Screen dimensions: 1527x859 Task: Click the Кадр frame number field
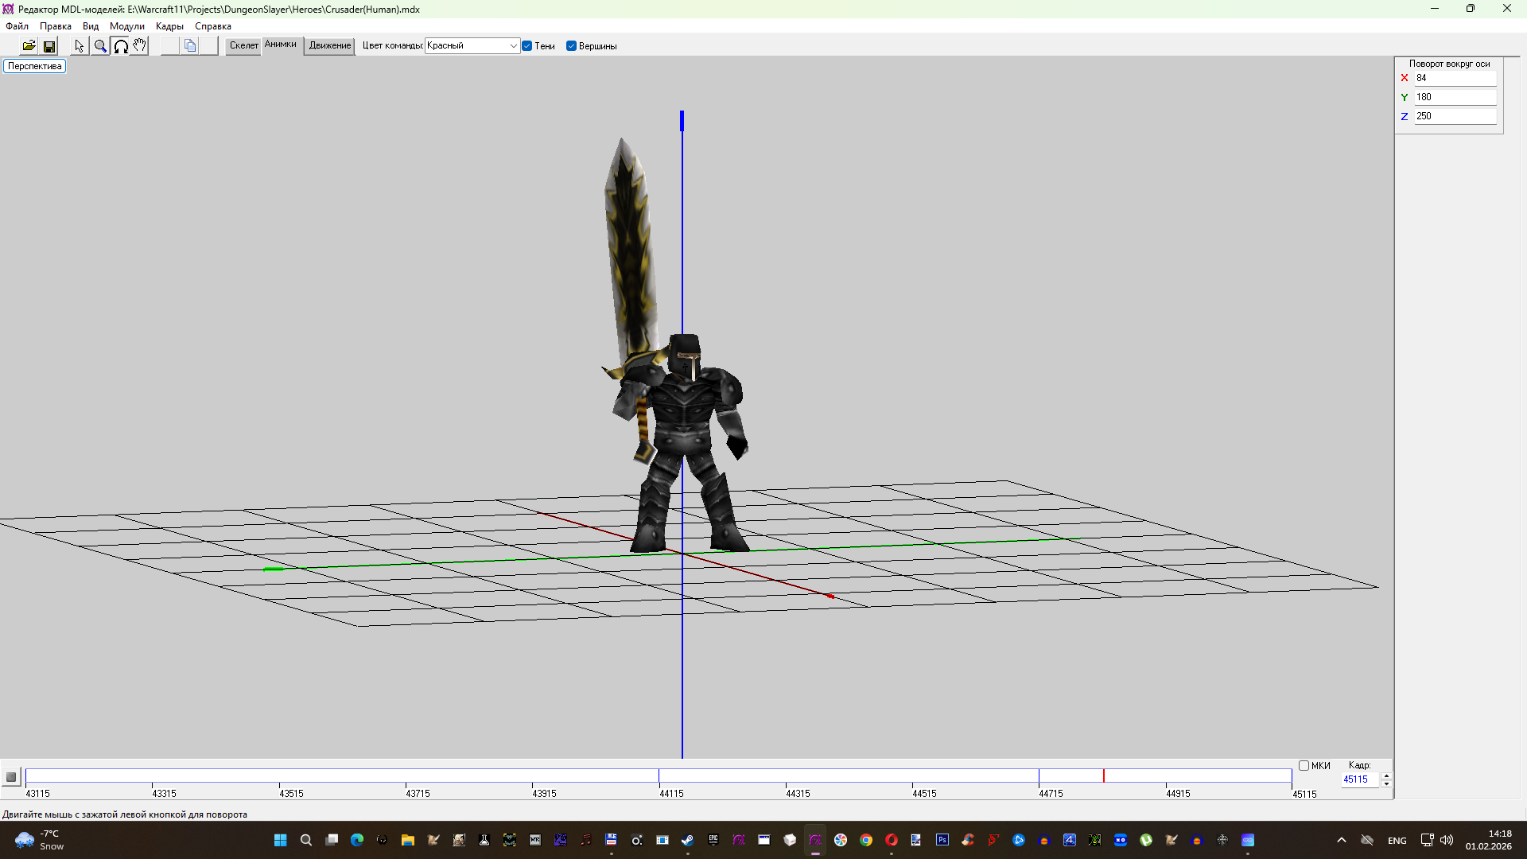(1360, 779)
